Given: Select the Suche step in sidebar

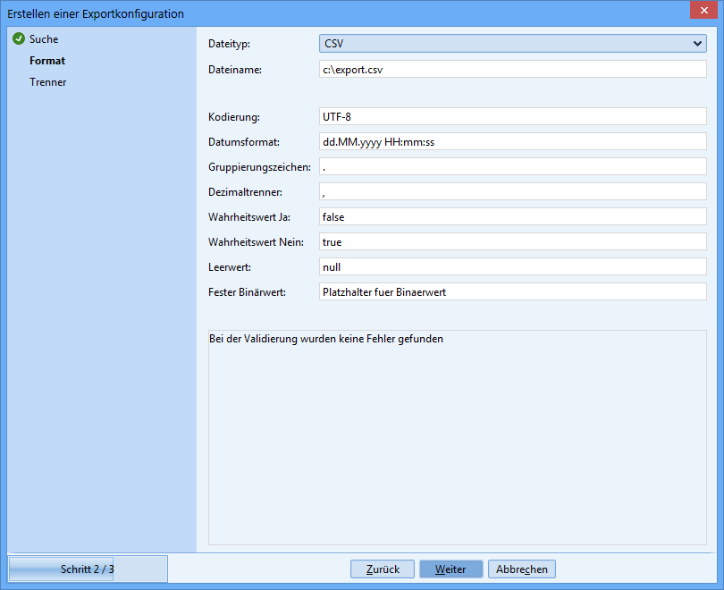Looking at the screenshot, I should 44,39.
